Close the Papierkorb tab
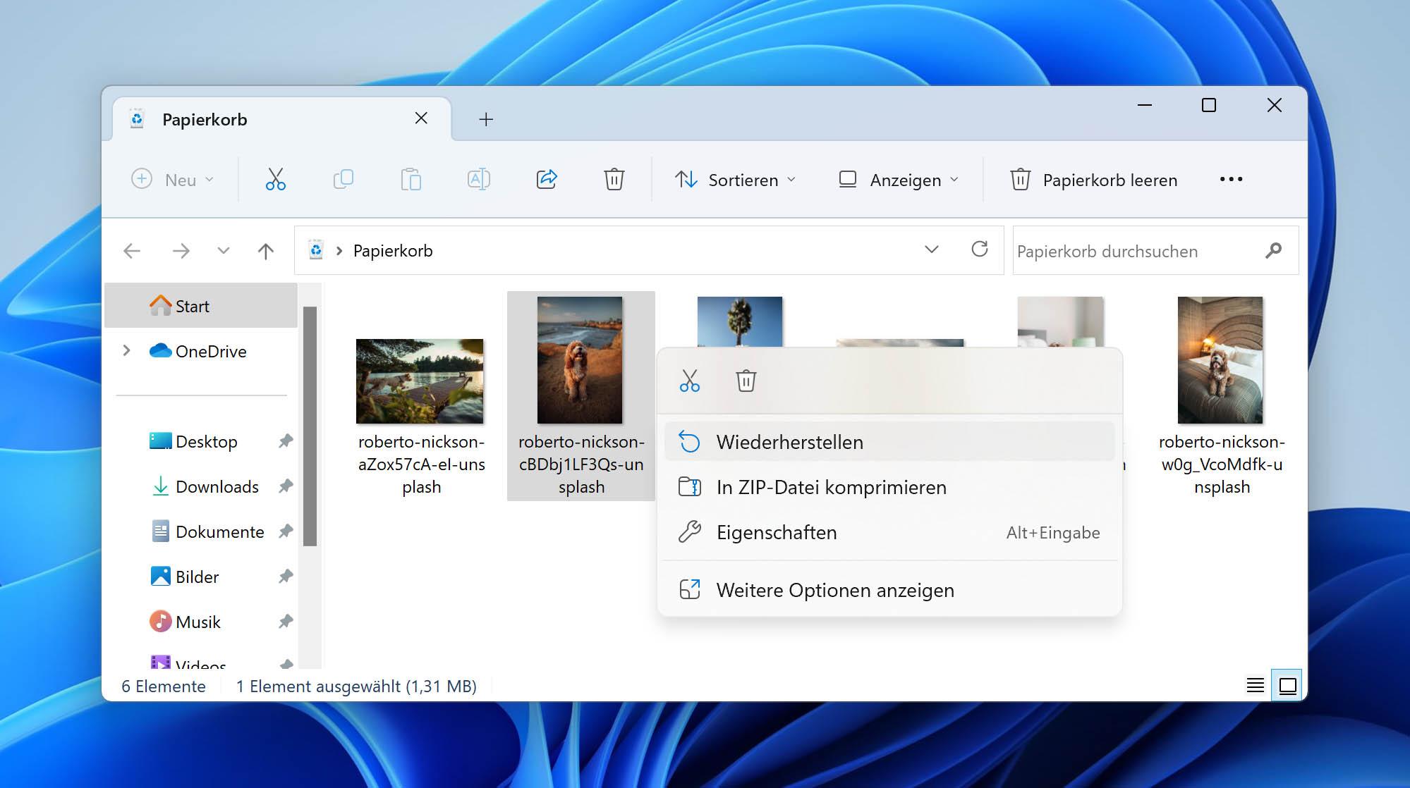The image size is (1410, 788). 421,118
